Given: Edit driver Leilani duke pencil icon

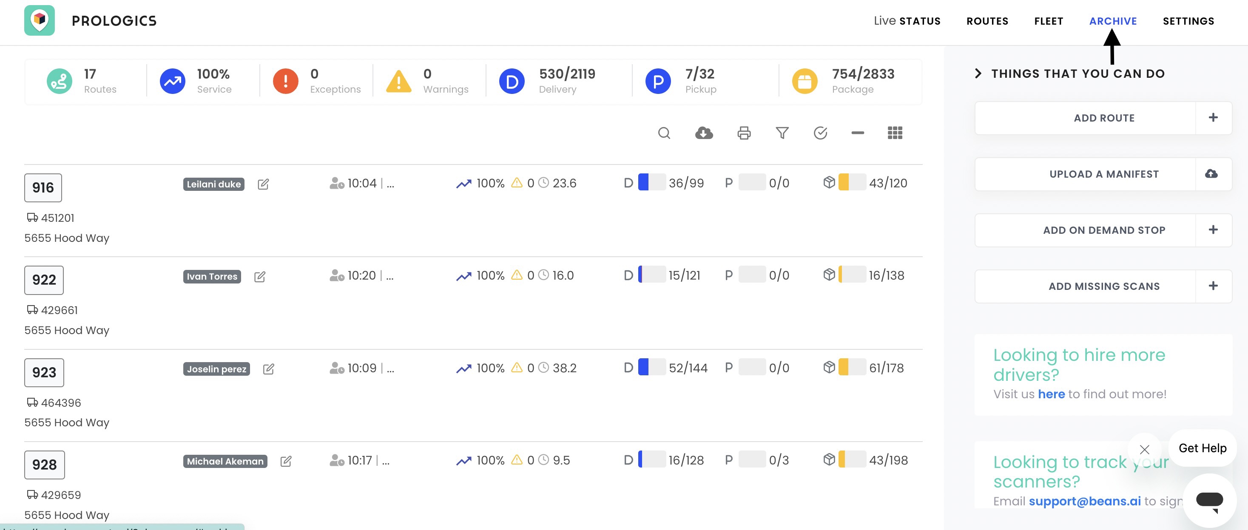Looking at the screenshot, I should click(x=263, y=184).
